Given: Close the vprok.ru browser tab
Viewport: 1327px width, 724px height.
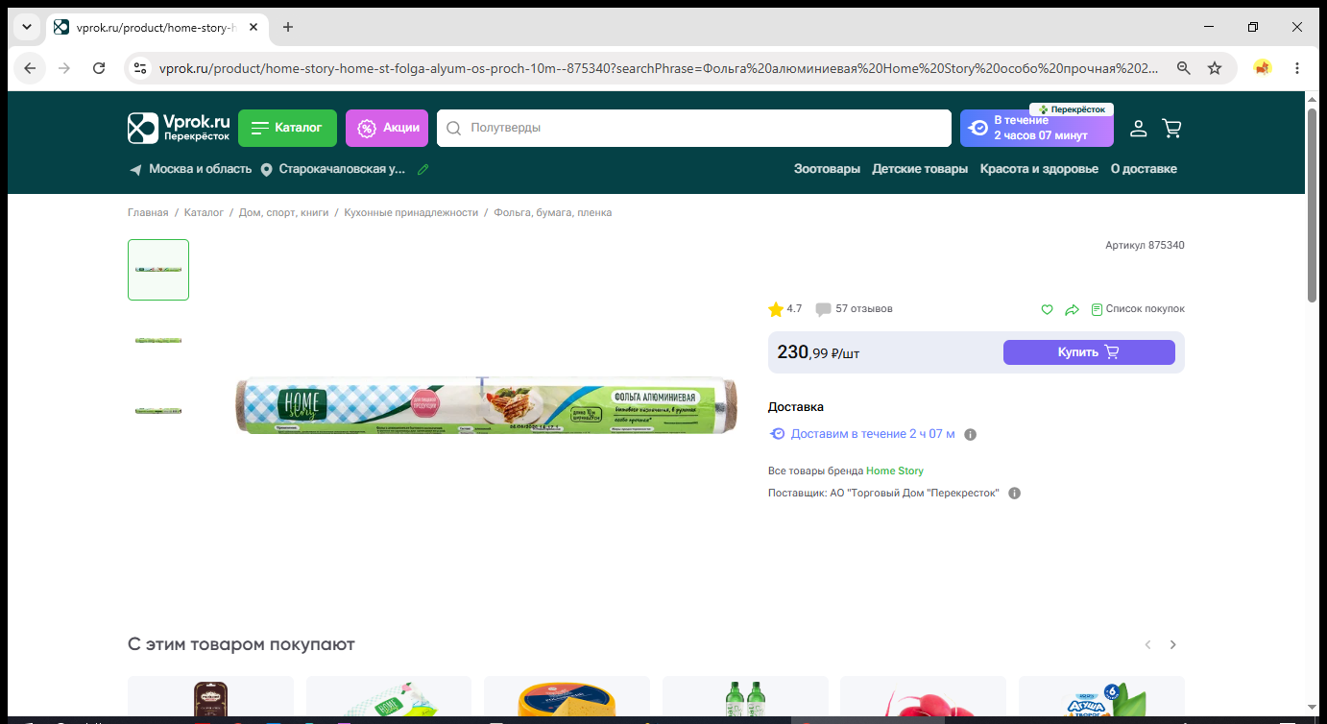Looking at the screenshot, I should (253, 27).
